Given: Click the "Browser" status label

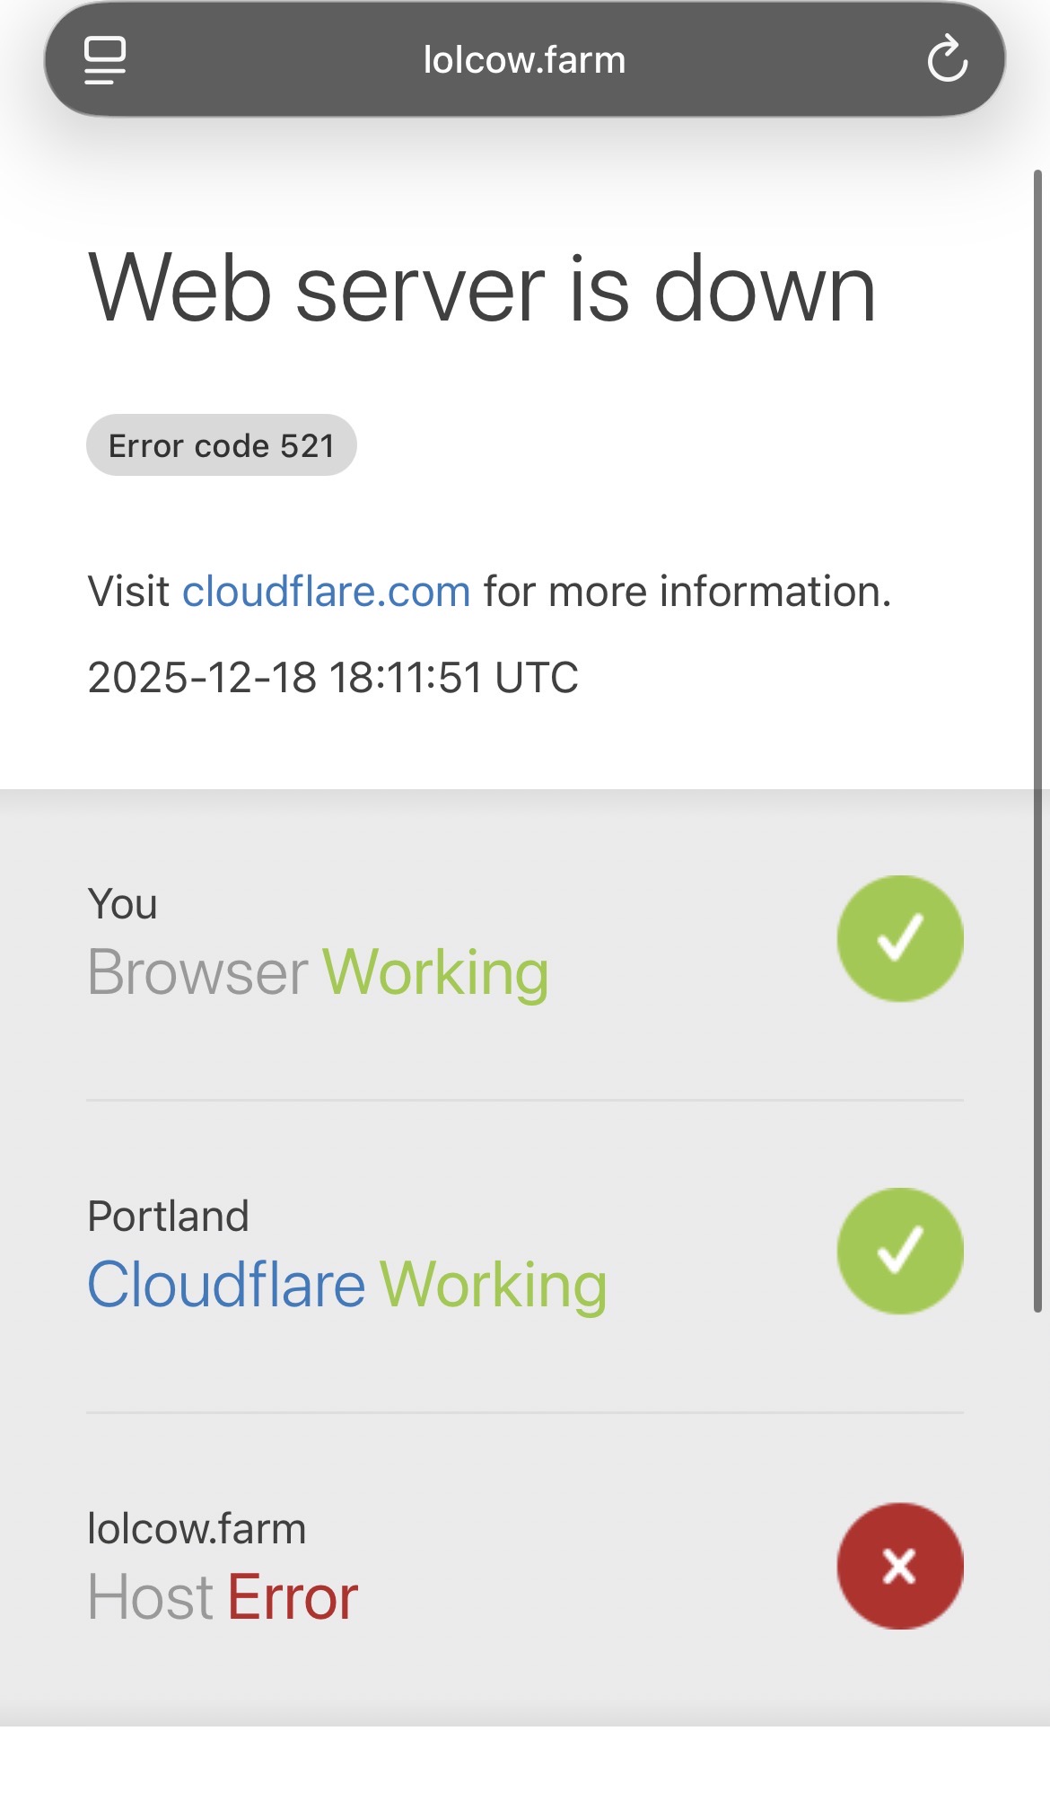Looking at the screenshot, I should (197, 972).
